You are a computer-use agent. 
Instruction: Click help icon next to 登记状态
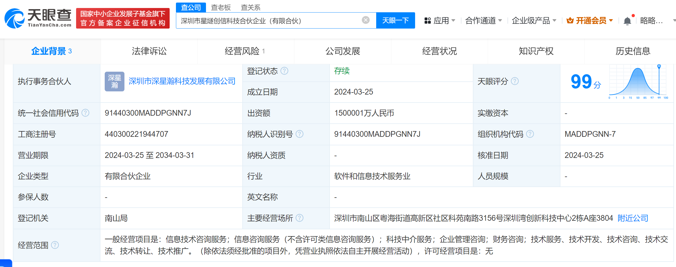click(x=284, y=71)
